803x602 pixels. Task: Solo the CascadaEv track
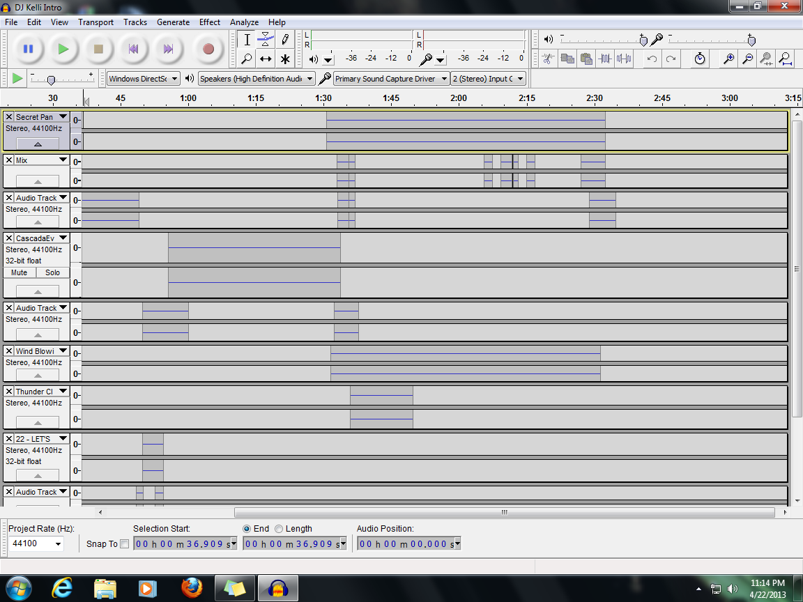(52, 272)
